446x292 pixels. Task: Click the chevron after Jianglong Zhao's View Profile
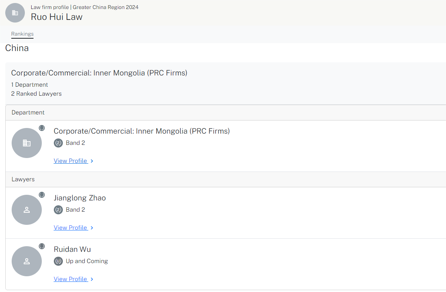tap(92, 228)
